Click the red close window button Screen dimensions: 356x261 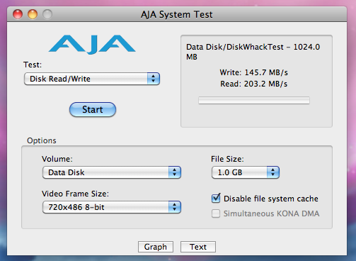[x=18, y=14]
